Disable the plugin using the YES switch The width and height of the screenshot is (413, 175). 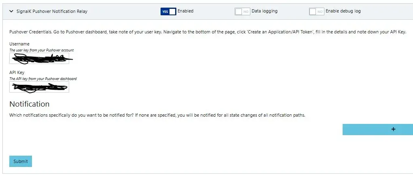[168, 12]
